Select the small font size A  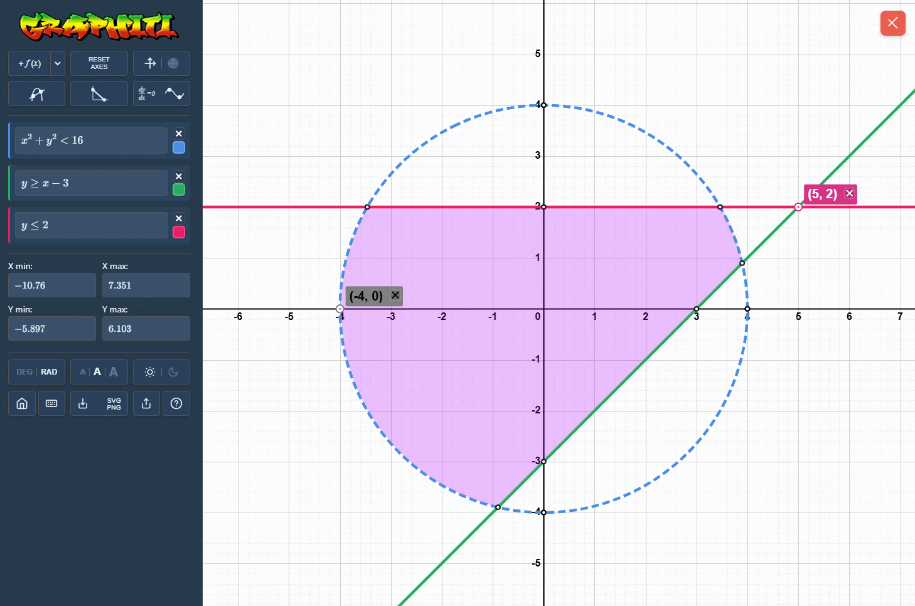[x=82, y=372]
